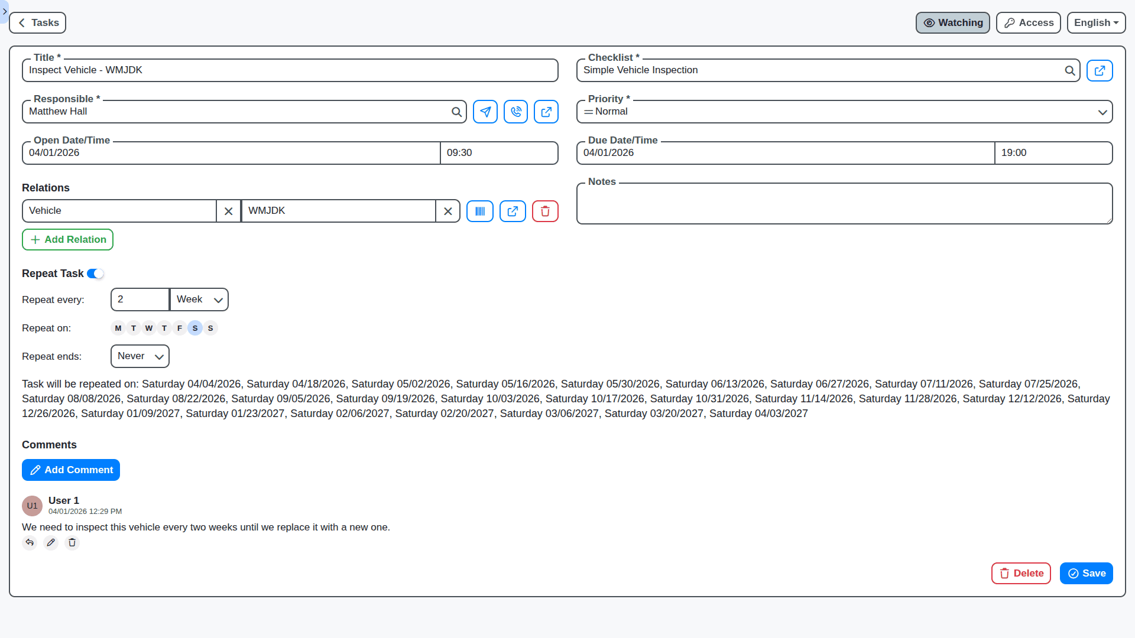Toggle the Repeat Task switch off
Image resolution: width=1135 pixels, height=638 pixels.
click(95, 274)
